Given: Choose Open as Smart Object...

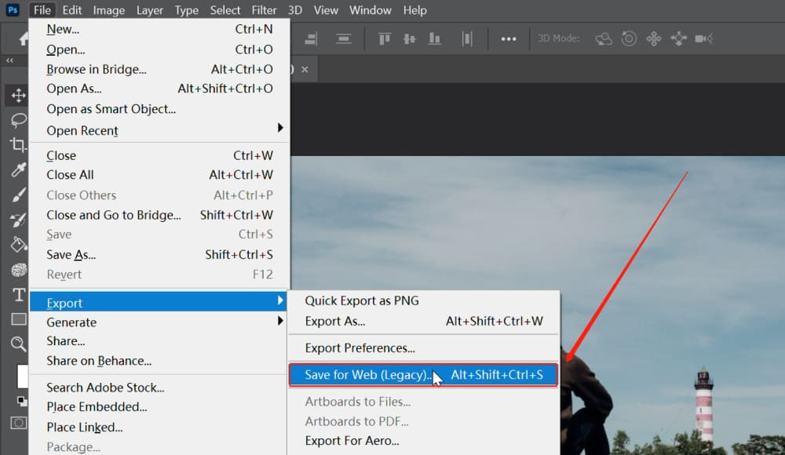Looking at the screenshot, I should [x=159, y=108].
